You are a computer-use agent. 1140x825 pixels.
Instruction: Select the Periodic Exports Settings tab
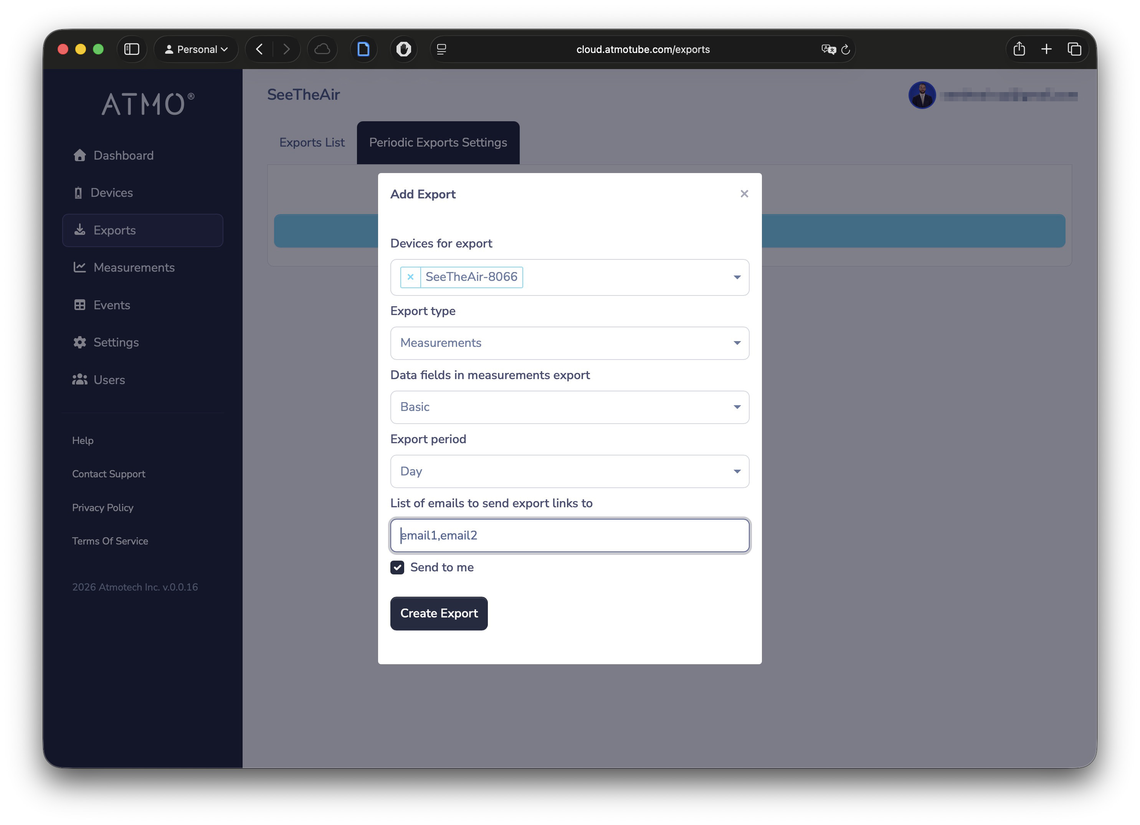point(438,143)
